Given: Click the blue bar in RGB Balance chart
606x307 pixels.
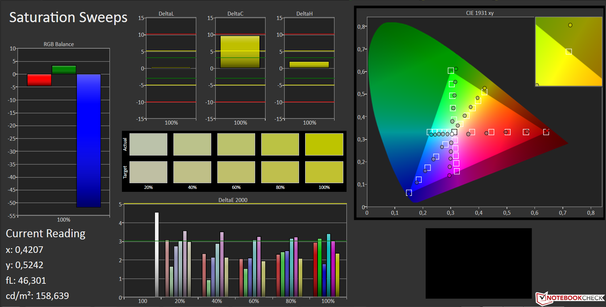Looking at the screenshot, I should tap(89, 141).
